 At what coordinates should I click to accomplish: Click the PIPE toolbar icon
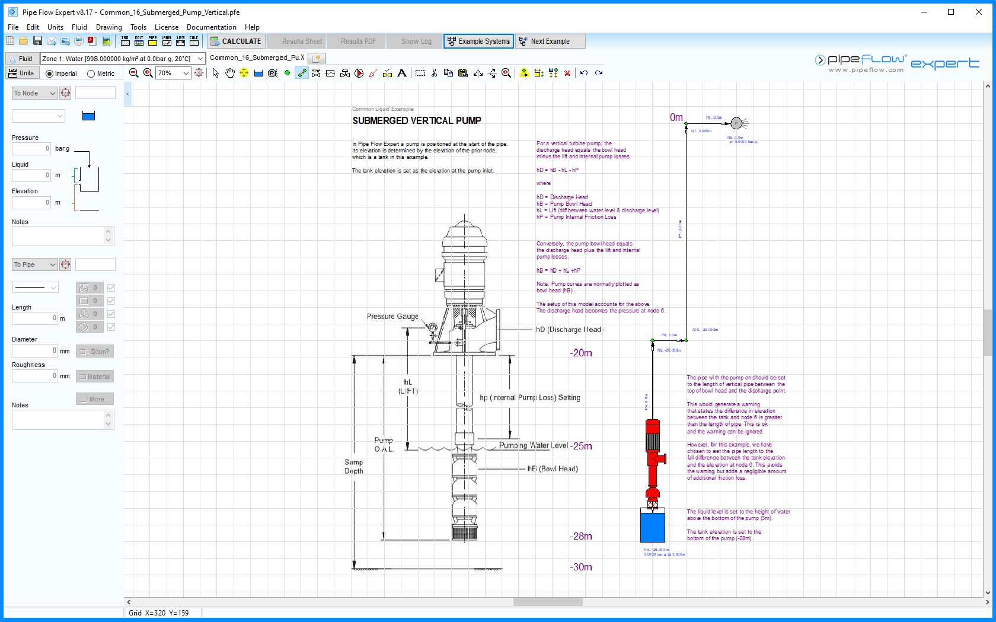point(152,41)
